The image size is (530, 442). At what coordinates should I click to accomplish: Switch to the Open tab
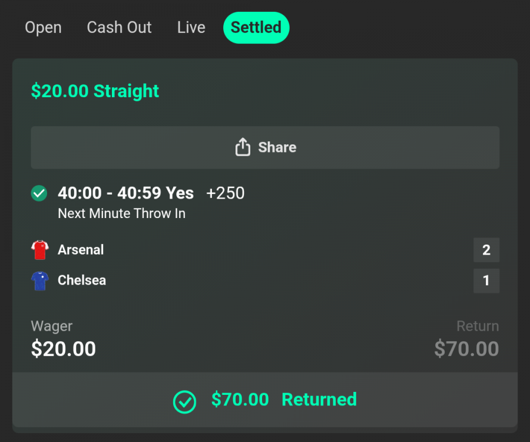click(x=43, y=27)
